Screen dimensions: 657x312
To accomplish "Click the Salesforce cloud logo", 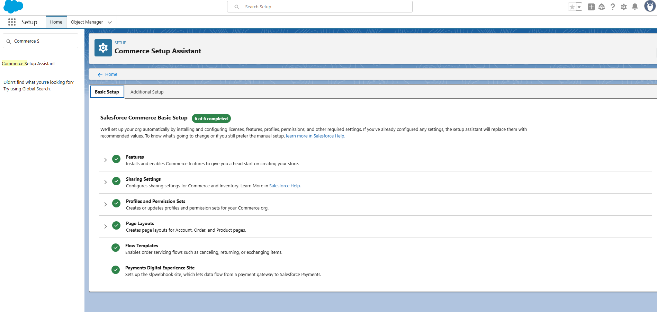I will coord(13,6).
